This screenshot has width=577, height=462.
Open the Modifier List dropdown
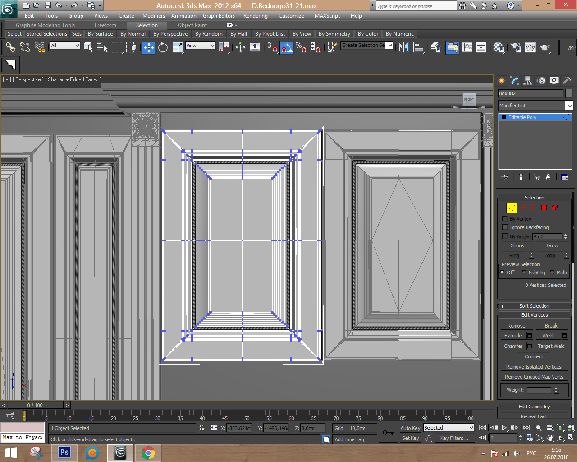[x=569, y=106]
